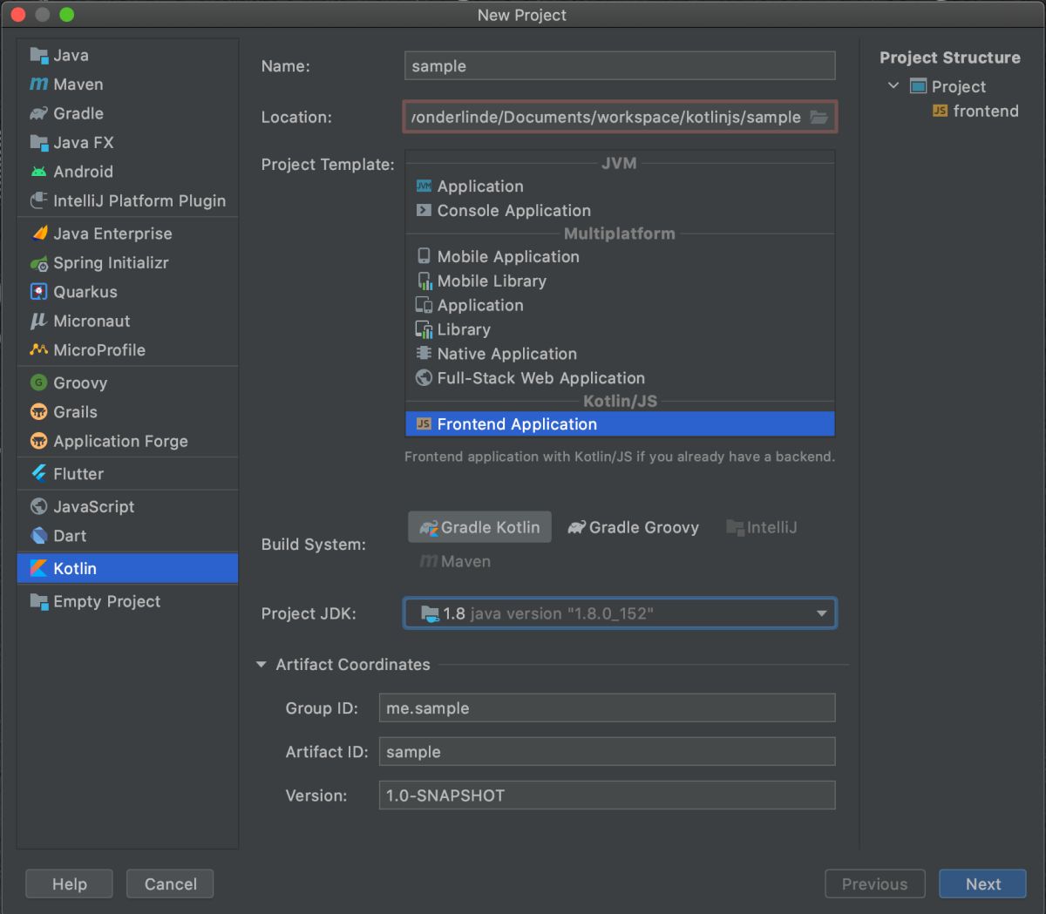The image size is (1046, 914).
Task: Select the Micronaut mu icon
Action: point(38,321)
